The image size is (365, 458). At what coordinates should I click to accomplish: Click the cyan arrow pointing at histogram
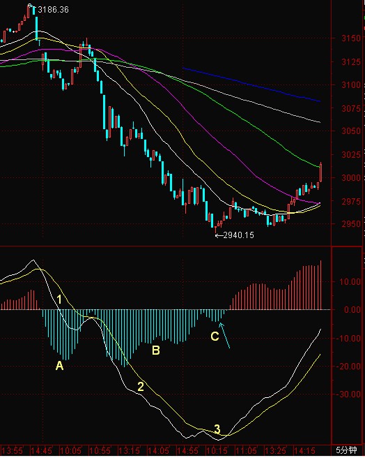click(224, 335)
